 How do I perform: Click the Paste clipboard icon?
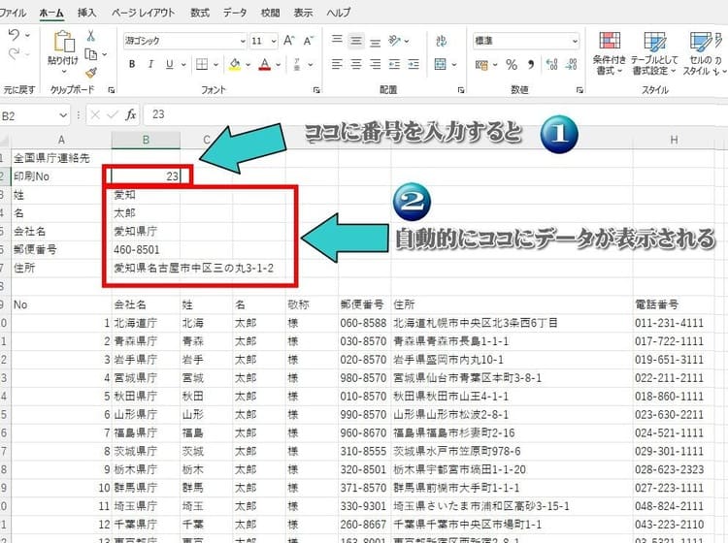click(x=64, y=42)
